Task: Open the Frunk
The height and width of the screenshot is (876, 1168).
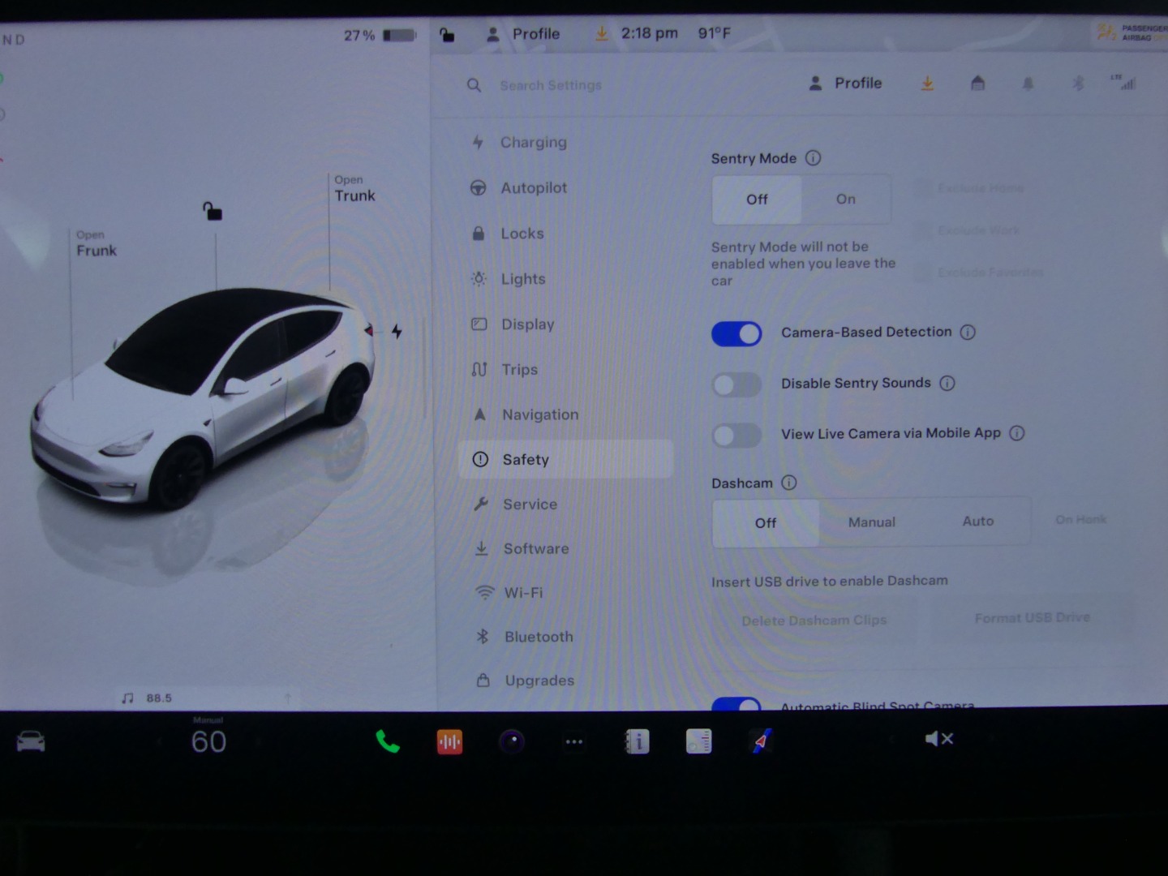Action: pos(97,244)
